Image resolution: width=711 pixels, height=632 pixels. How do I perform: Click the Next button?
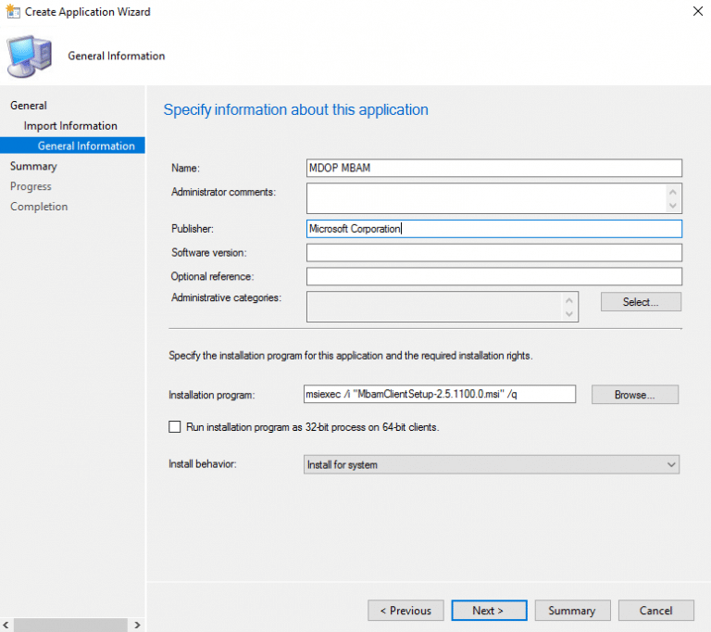489,611
